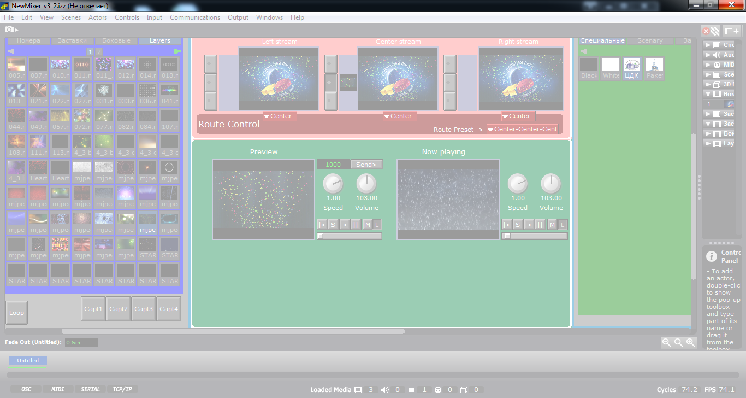Go to next page with green arrow in Layers
This screenshot has width=746, height=398.
pos(178,51)
